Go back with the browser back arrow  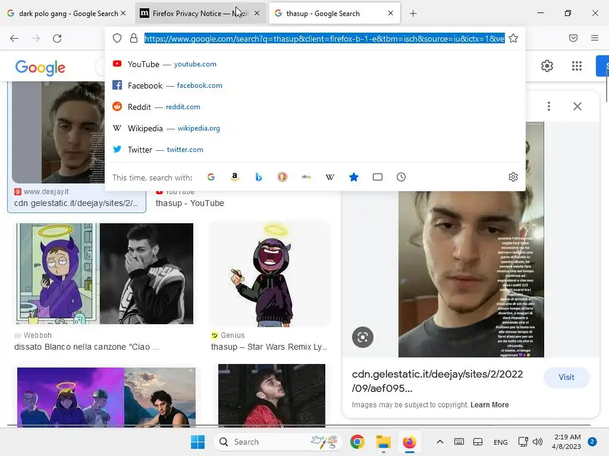tap(14, 39)
